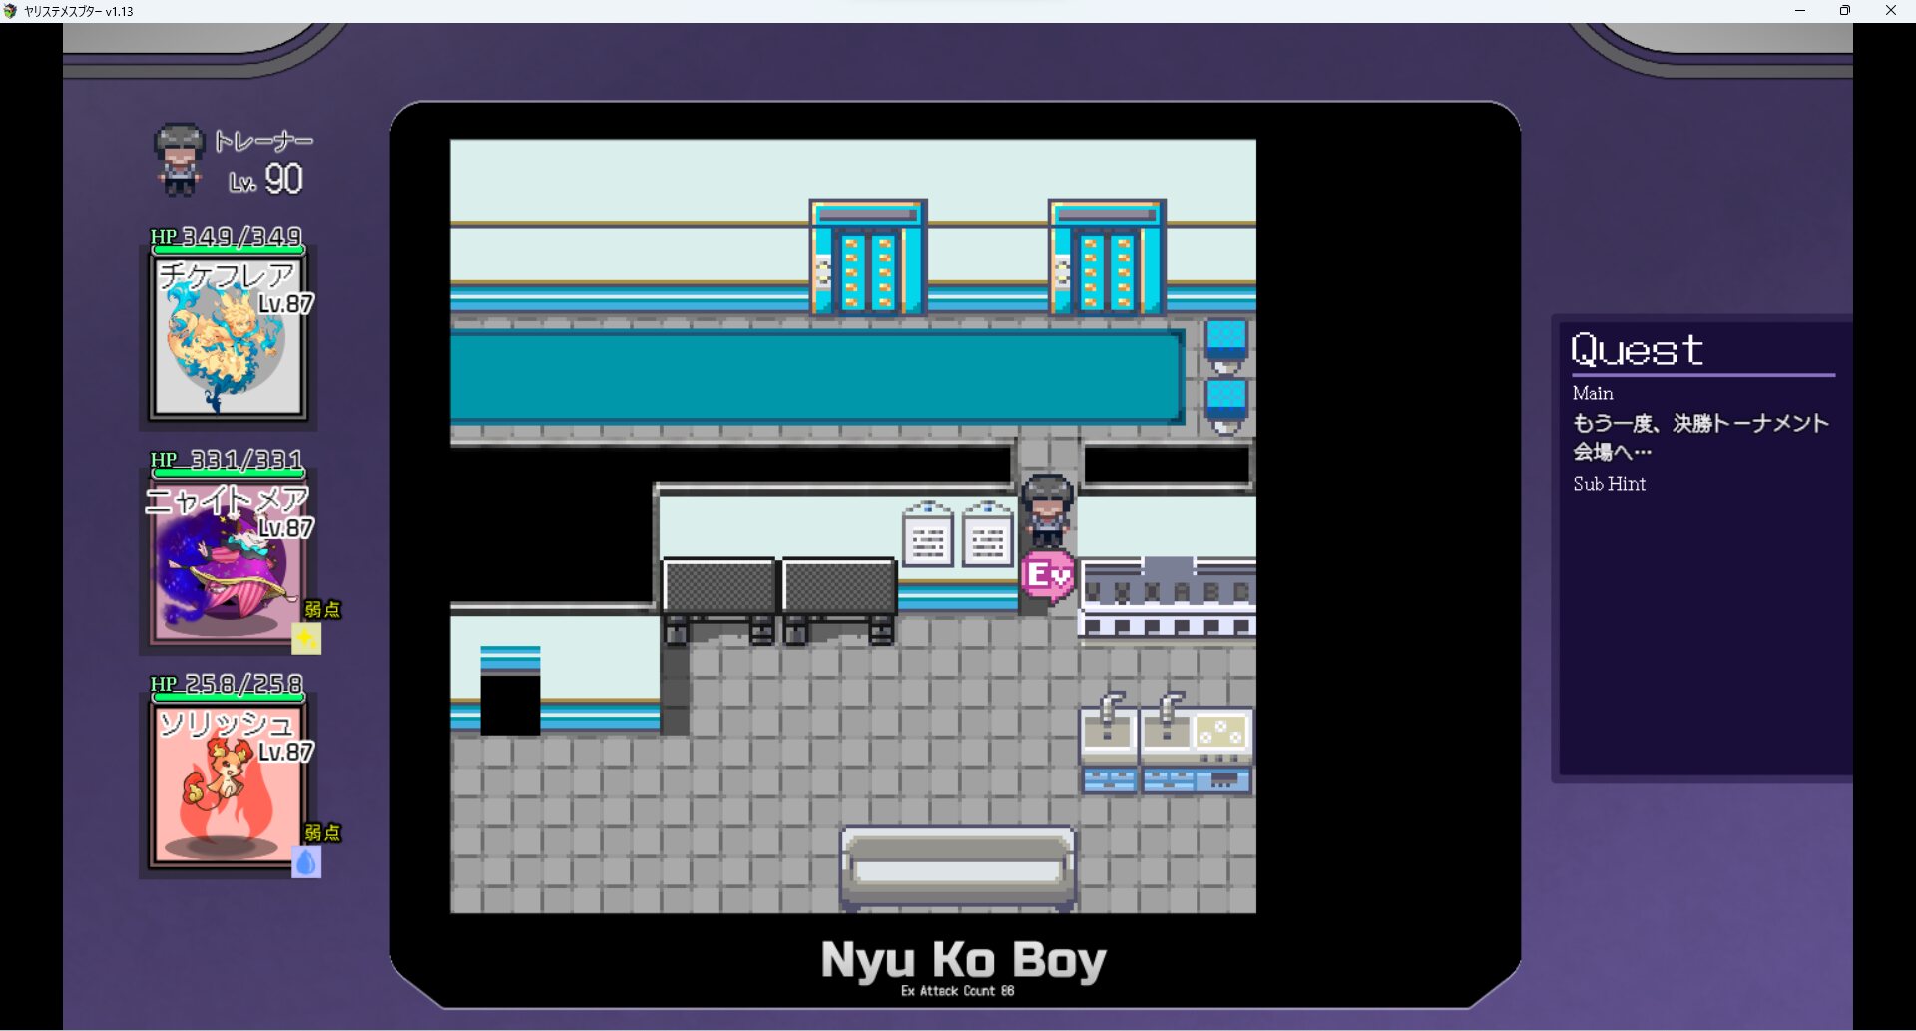Click the Nyu Ko Boy title
Screen dimensions: 1916x1031
point(963,960)
